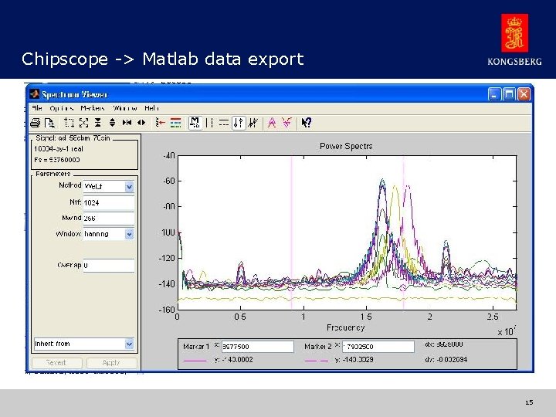Expand the Method dropdown
Screen dimensions: 556x417
tap(129, 187)
